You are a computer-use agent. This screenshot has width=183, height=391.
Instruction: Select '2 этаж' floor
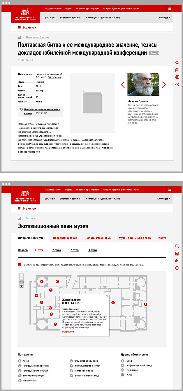pos(57,250)
